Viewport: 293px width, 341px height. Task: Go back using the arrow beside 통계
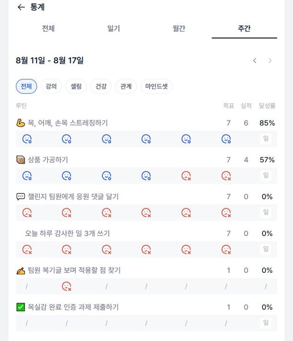(21, 7)
